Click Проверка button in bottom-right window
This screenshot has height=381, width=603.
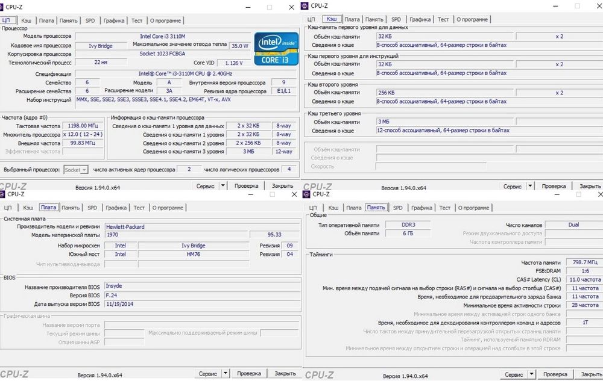click(555, 374)
